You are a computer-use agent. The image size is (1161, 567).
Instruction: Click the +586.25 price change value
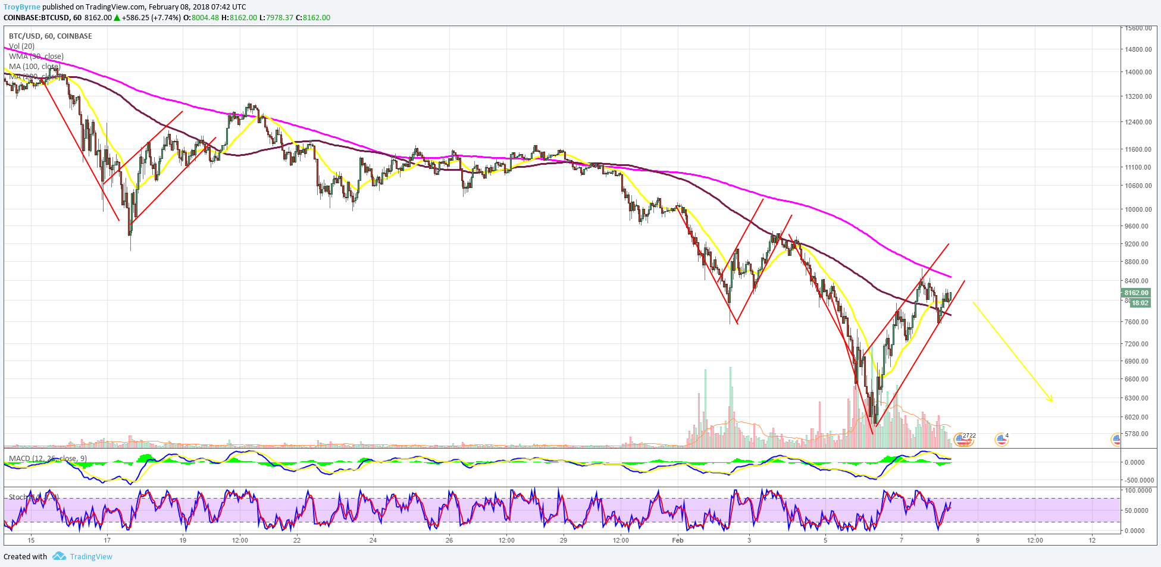point(136,18)
